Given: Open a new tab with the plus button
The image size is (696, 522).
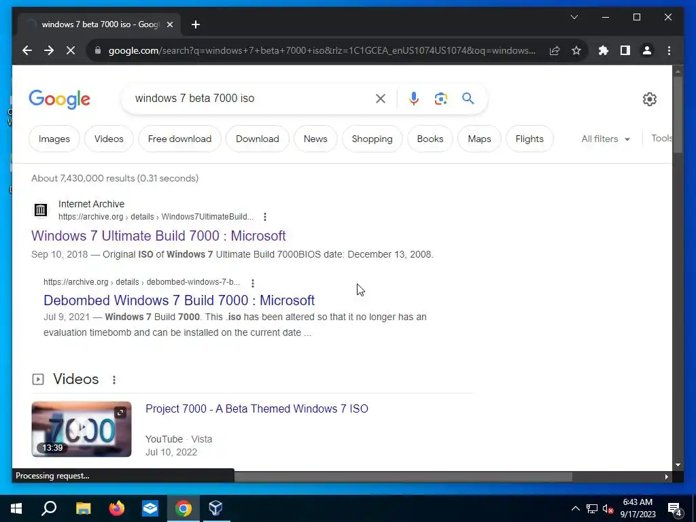Looking at the screenshot, I should pyautogui.click(x=196, y=24).
